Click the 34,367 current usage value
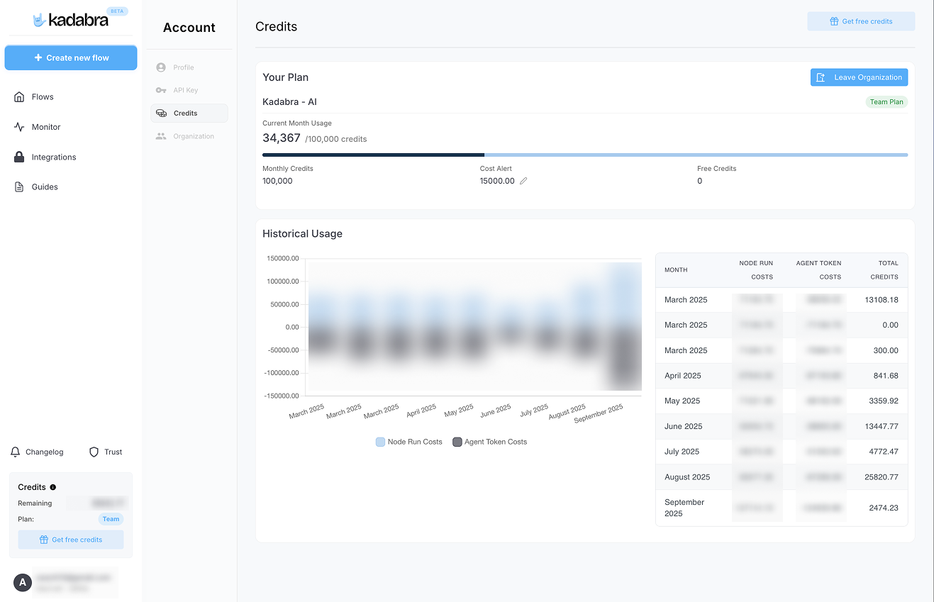 click(282, 138)
